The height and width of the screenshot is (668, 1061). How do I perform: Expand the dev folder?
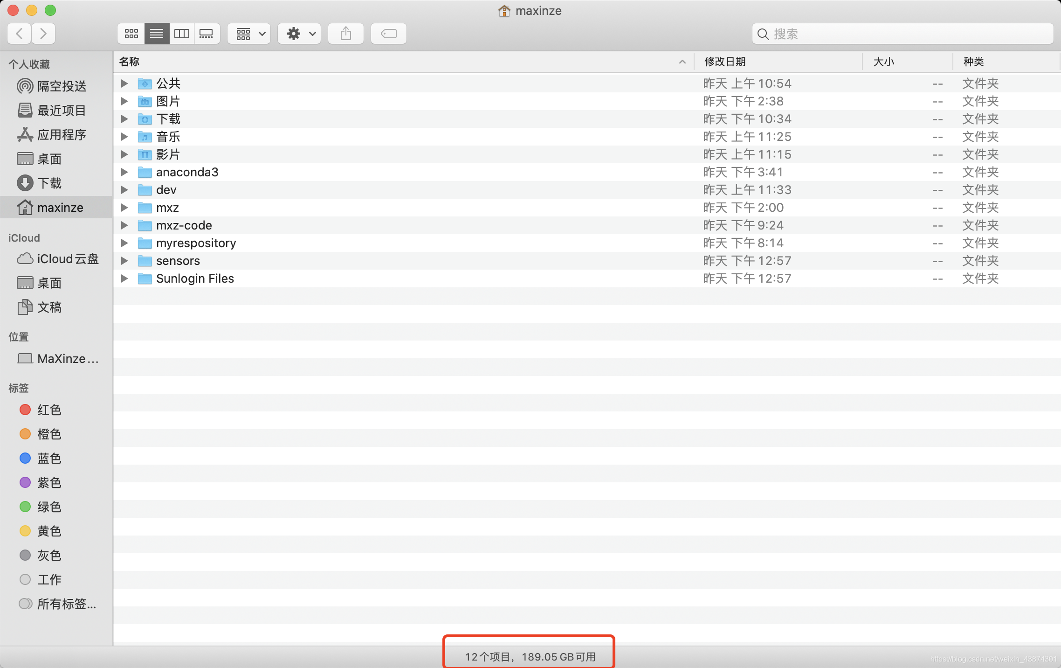coord(124,190)
